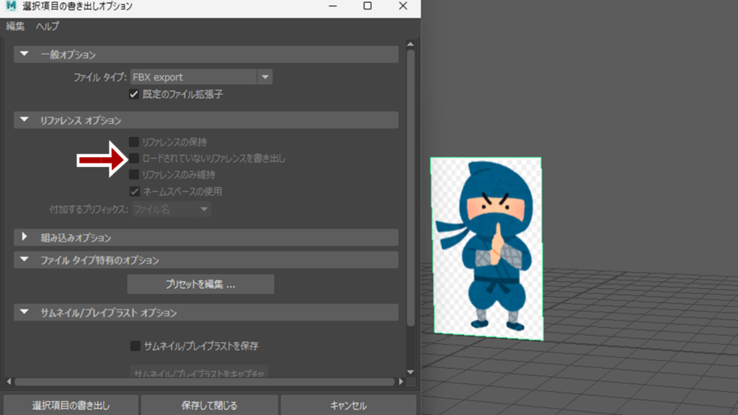Click the vertical scrollbar thumb in options panel
The height and width of the screenshot is (415, 738).
[x=410, y=188]
